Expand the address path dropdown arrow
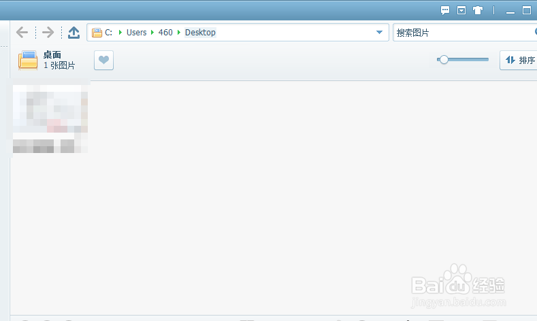The height and width of the screenshot is (321, 537). (379, 32)
